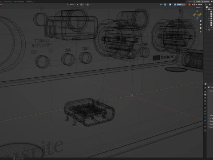Viewport: 213px width, 160px height.
Task: Switch perspective/orthographic view icon
Action: 201,32
